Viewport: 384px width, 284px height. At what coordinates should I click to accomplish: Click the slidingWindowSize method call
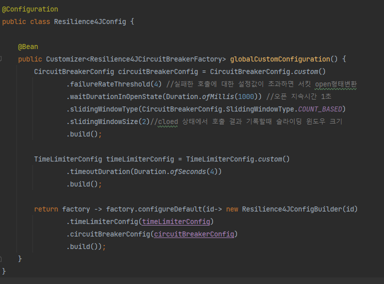pyautogui.click(x=104, y=121)
